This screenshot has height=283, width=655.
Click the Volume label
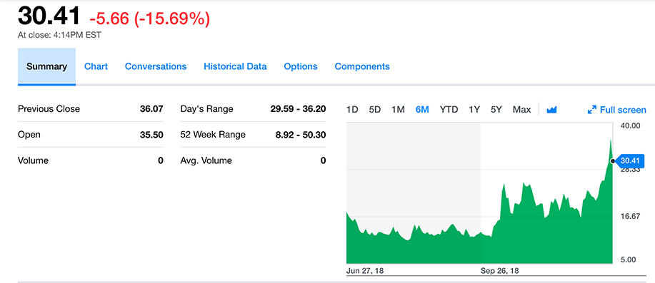tap(33, 160)
